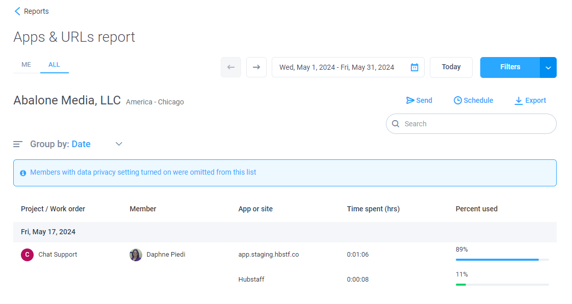Select the ALL tab

[54, 65]
